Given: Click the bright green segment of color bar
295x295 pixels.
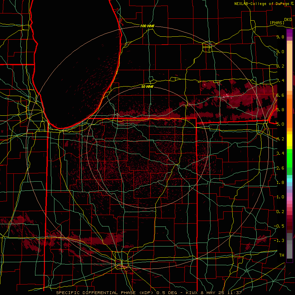Looking at the screenshot, I should click(x=289, y=158).
